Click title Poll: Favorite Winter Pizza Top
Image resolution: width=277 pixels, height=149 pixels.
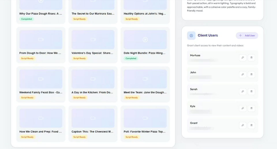pyautogui.click(x=145, y=132)
